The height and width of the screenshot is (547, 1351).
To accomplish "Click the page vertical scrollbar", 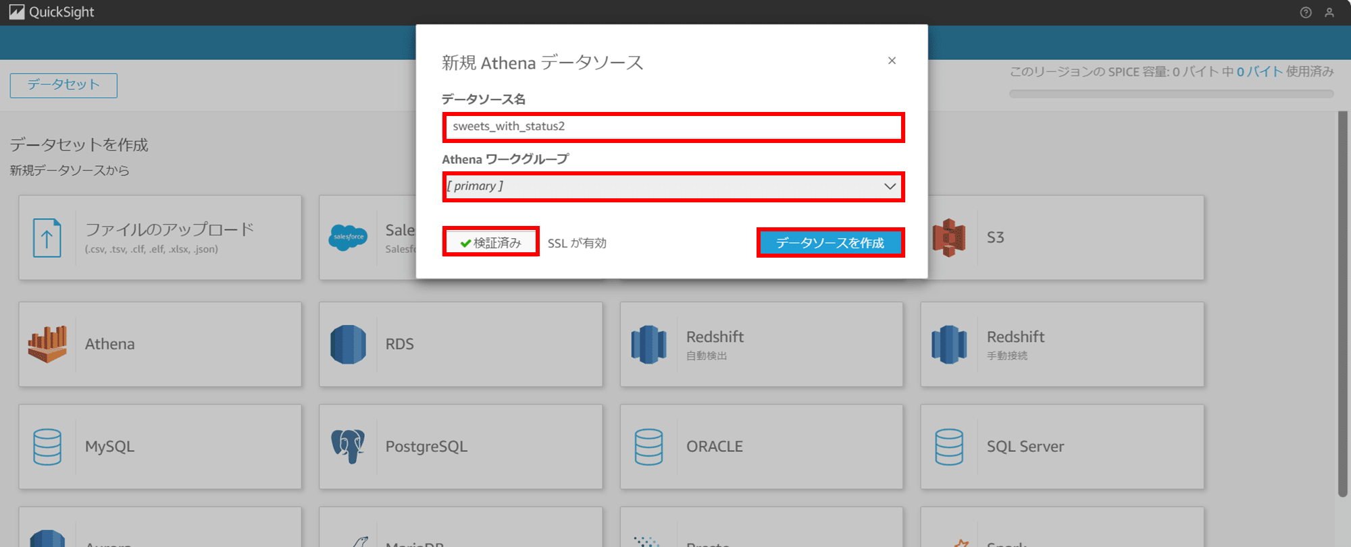I will 1343,304.
